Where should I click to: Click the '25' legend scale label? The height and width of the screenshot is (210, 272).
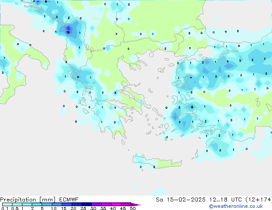tap(83, 208)
